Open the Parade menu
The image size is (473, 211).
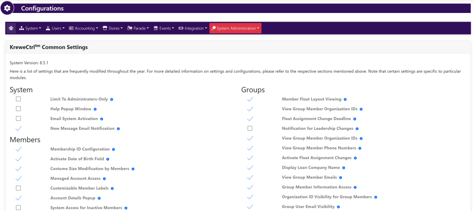click(138, 28)
